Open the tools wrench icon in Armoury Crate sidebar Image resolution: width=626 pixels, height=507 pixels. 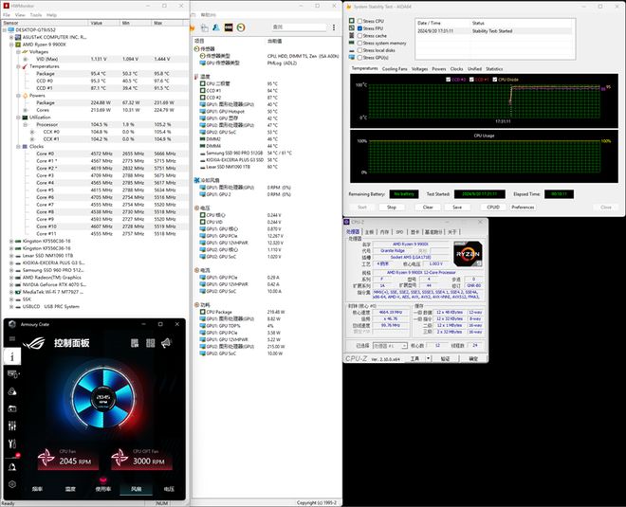click(12, 444)
